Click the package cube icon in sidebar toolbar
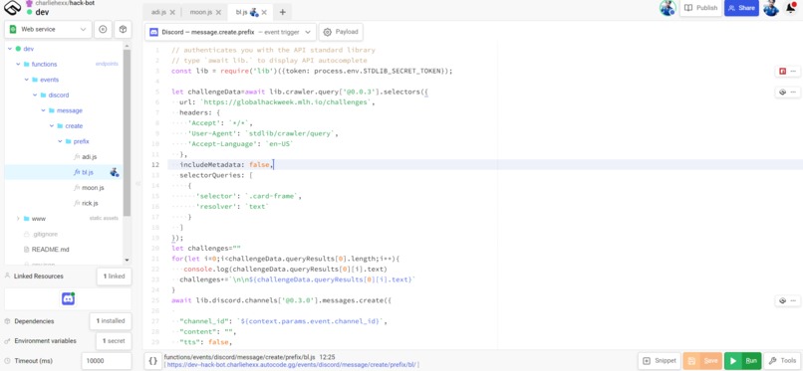This screenshot has height=371, width=803. pyautogui.click(x=123, y=30)
